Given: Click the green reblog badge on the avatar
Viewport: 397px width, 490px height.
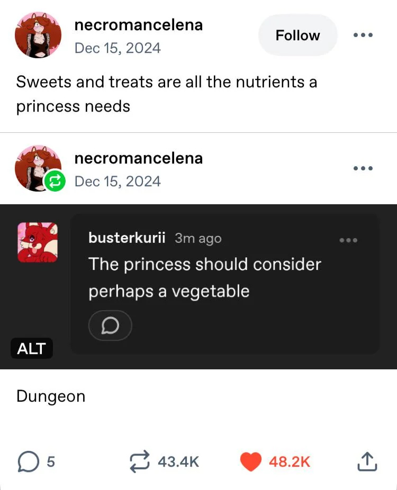Looking at the screenshot, I should click(x=55, y=181).
